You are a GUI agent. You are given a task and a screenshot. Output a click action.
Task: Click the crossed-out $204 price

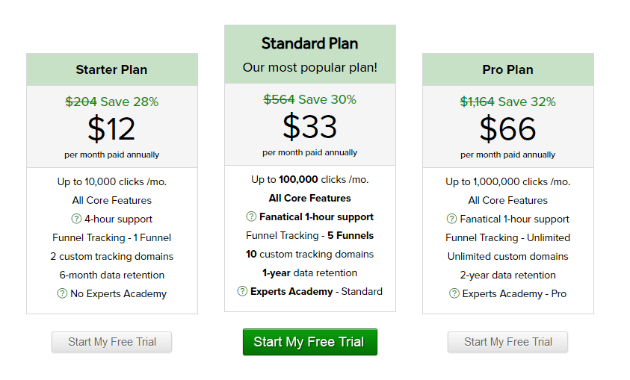pos(81,102)
